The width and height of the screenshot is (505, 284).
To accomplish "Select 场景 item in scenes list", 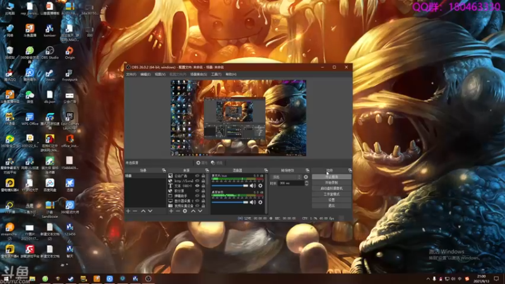I will [x=145, y=176].
